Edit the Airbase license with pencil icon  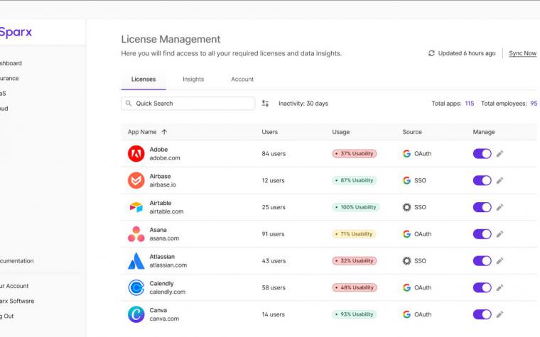point(499,180)
